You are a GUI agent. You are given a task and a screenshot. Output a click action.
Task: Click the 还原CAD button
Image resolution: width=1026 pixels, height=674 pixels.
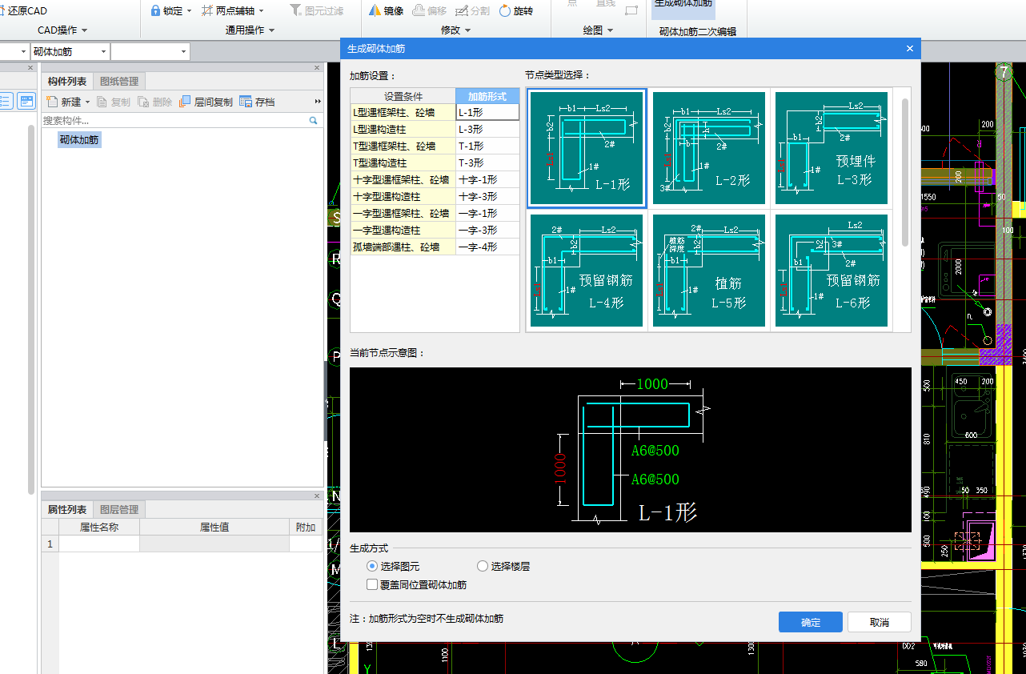coord(23,11)
